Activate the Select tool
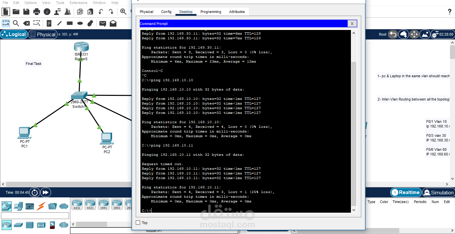The image size is (455, 234). point(6,23)
